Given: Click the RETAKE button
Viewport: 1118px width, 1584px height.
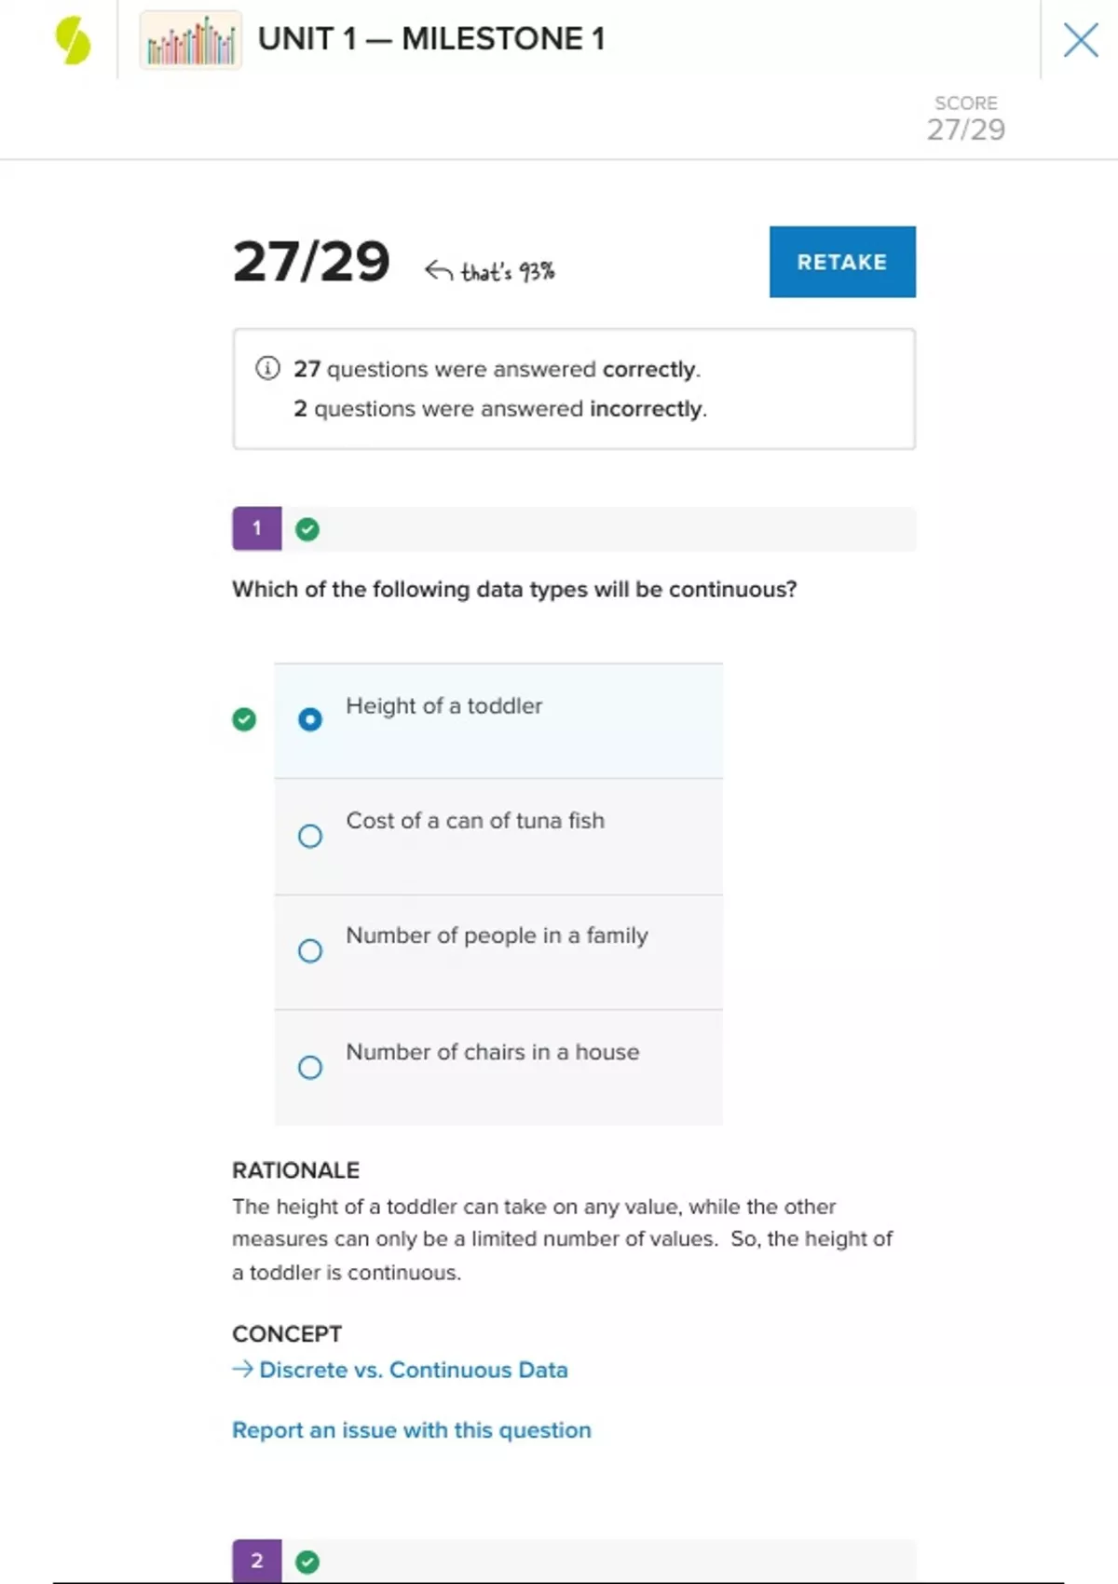Looking at the screenshot, I should tap(842, 262).
